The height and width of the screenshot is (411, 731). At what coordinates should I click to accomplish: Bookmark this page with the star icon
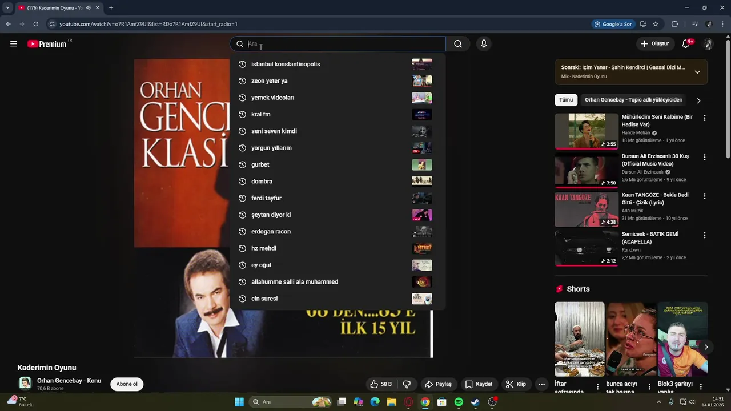656,24
